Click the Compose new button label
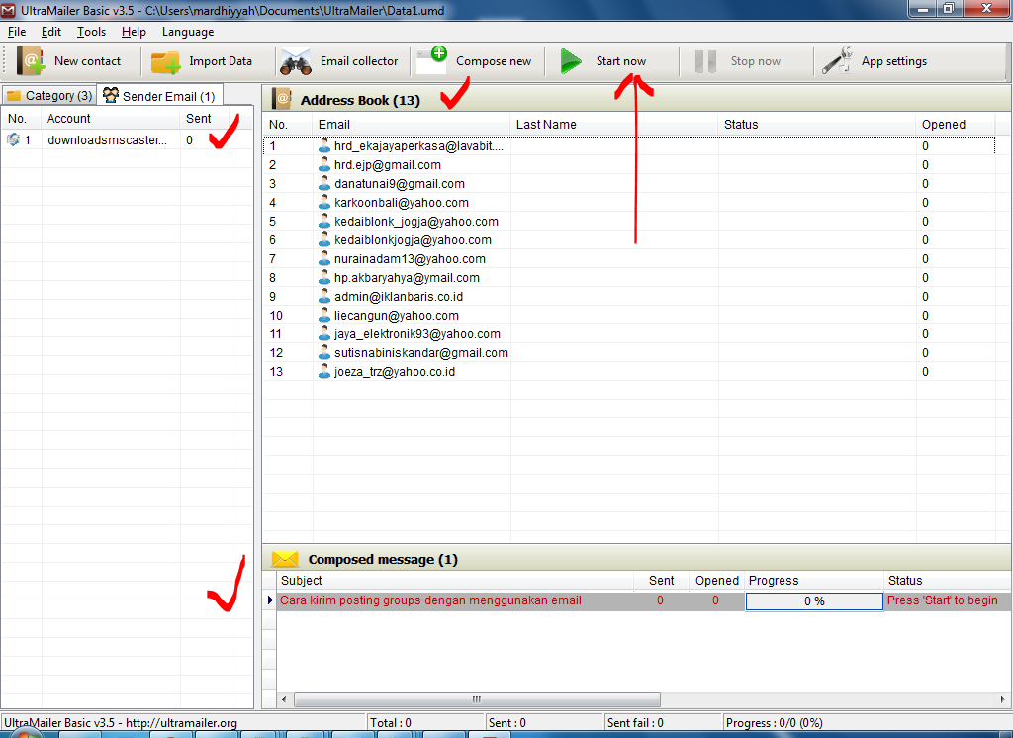Viewport: 1013px width, 738px height. pyautogui.click(x=494, y=61)
